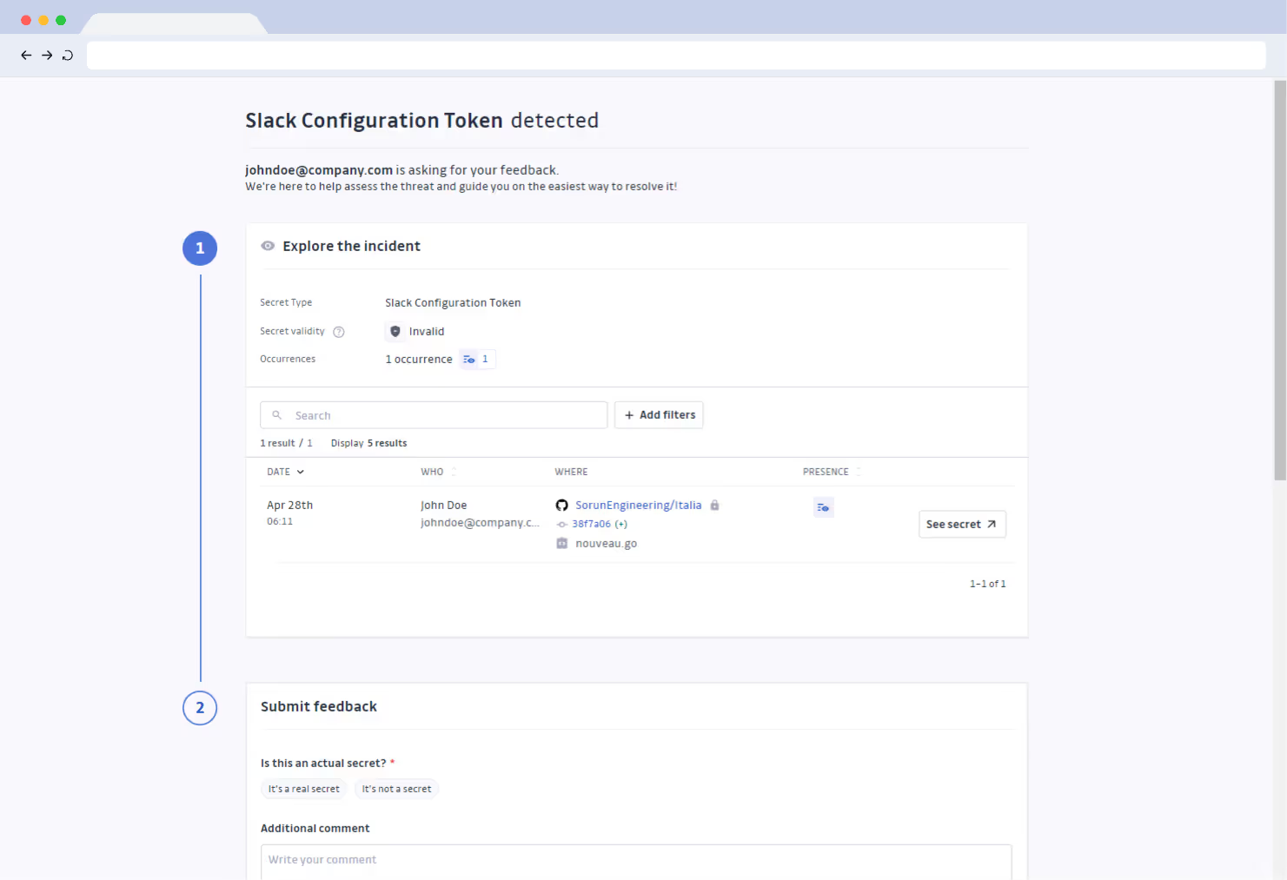Viewport: 1287px width, 880px height.
Task: Click the presence icon in John Doe's row
Action: (x=823, y=507)
